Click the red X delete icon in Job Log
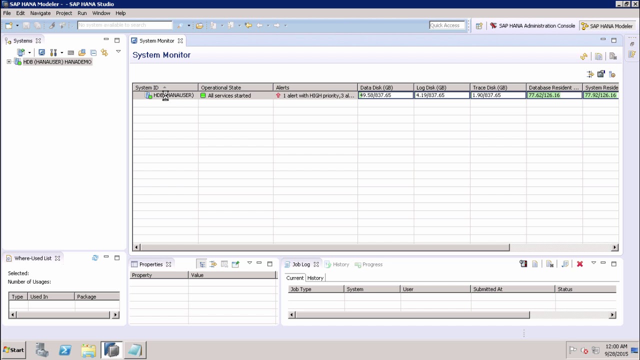 coord(580,264)
